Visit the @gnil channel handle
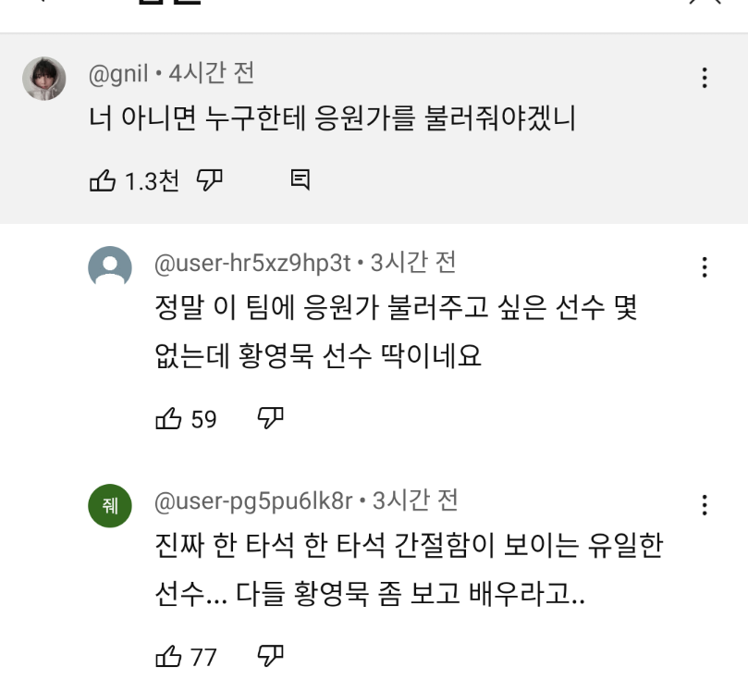Screen dimensions: 748x692 (118, 74)
